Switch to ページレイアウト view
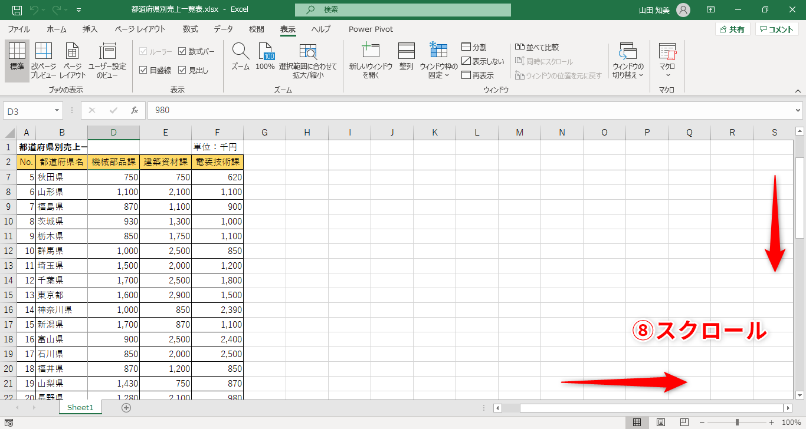This screenshot has width=806, height=429. tap(73, 61)
